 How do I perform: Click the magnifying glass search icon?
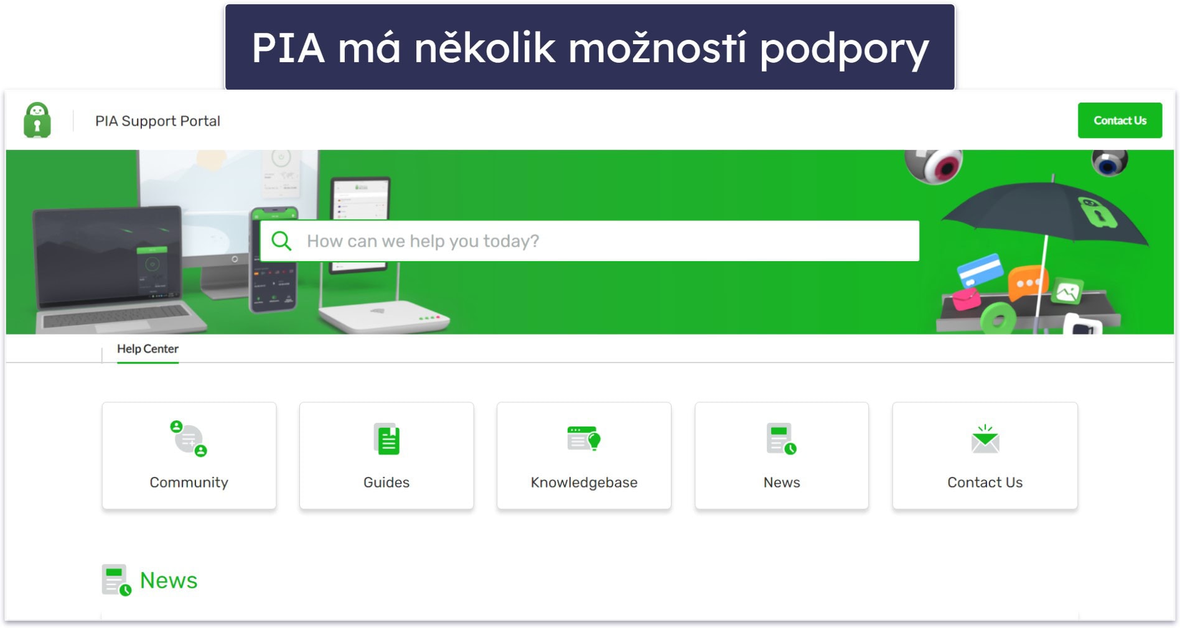tap(281, 241)
